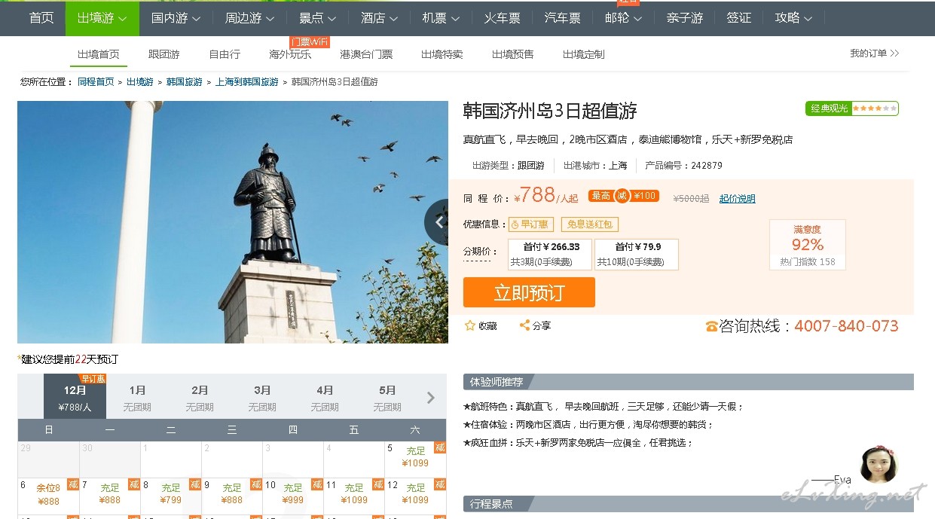Select the 出境特卖 sub-tab

coord(442,54)
